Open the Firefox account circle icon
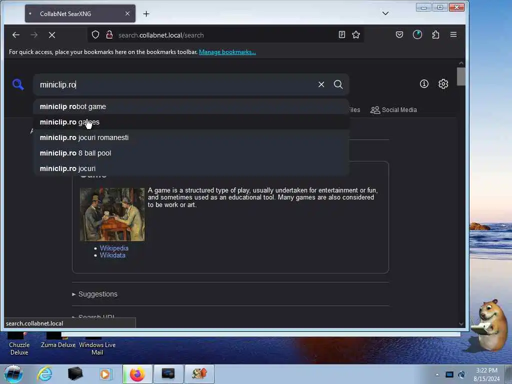 tap(417, 34)
